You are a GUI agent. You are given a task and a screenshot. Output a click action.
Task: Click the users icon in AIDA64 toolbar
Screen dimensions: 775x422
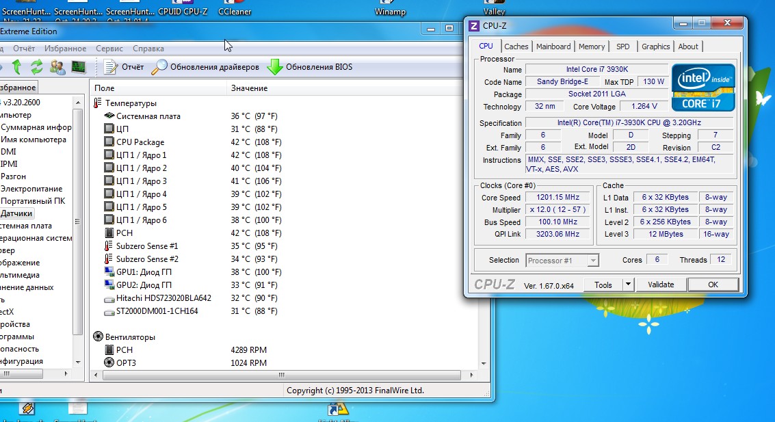57,67
